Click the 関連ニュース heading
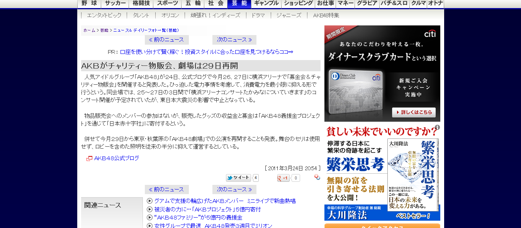Viewport: 521px width, 228px height. pos(103,205)
